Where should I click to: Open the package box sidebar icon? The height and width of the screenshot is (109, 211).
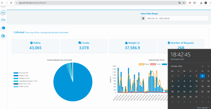pyautogui.click(x=3, y=28)
